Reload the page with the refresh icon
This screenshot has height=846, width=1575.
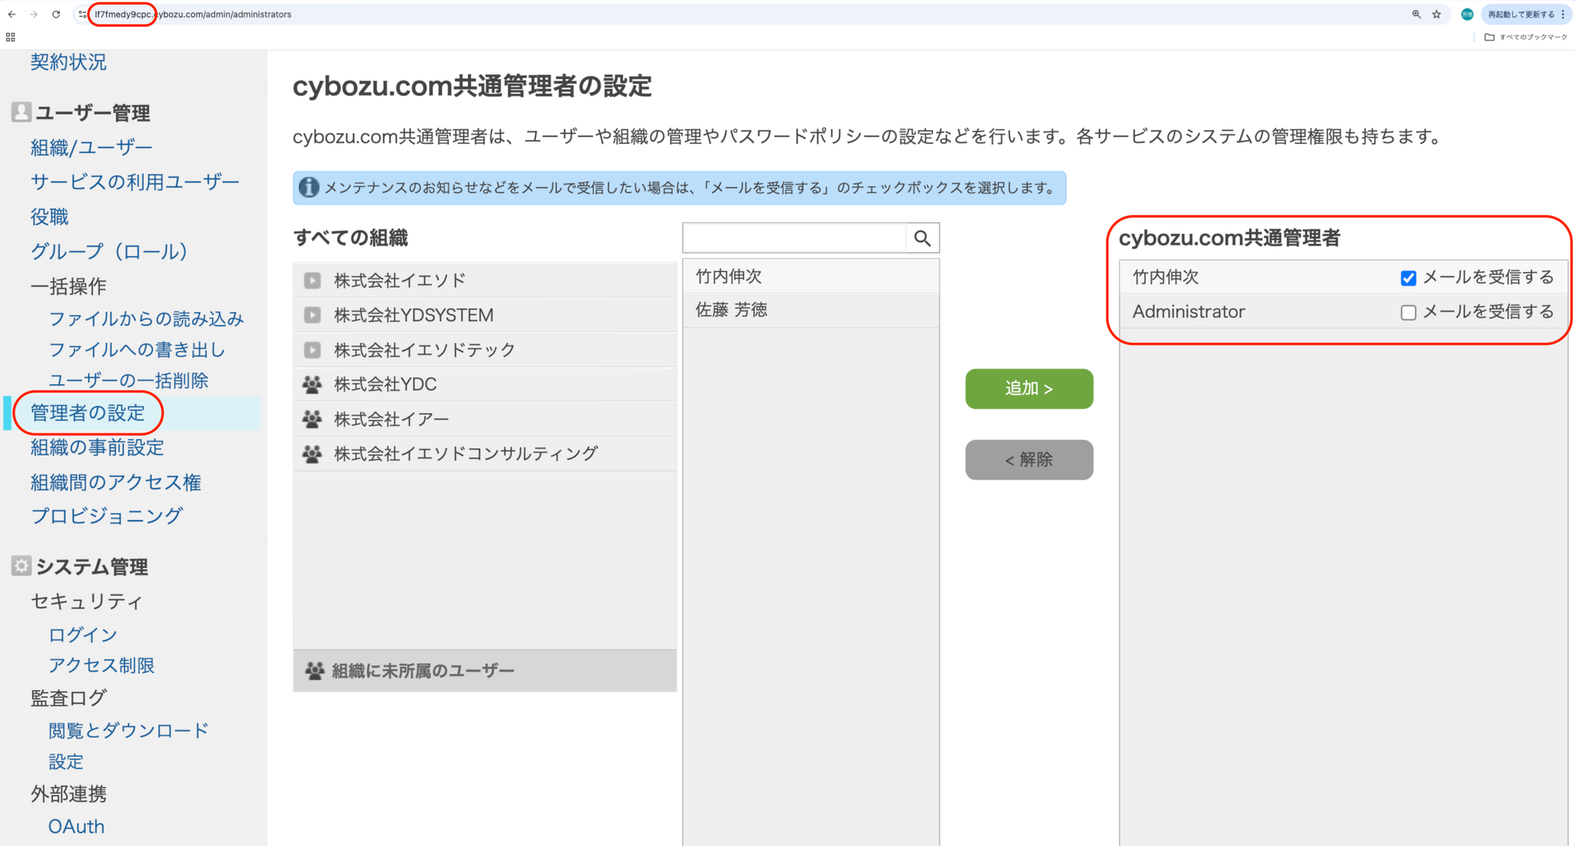coord(56,15)
